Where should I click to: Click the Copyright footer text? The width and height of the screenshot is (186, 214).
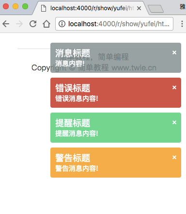pos(94,67)
